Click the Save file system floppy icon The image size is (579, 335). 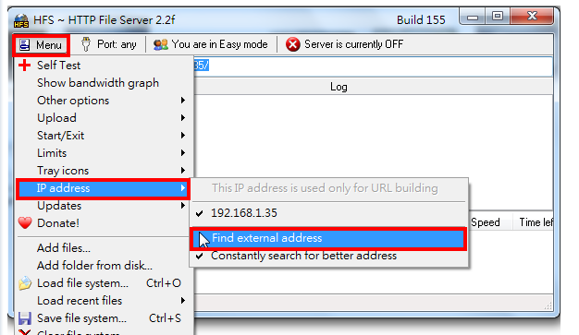tap(25, 318)
